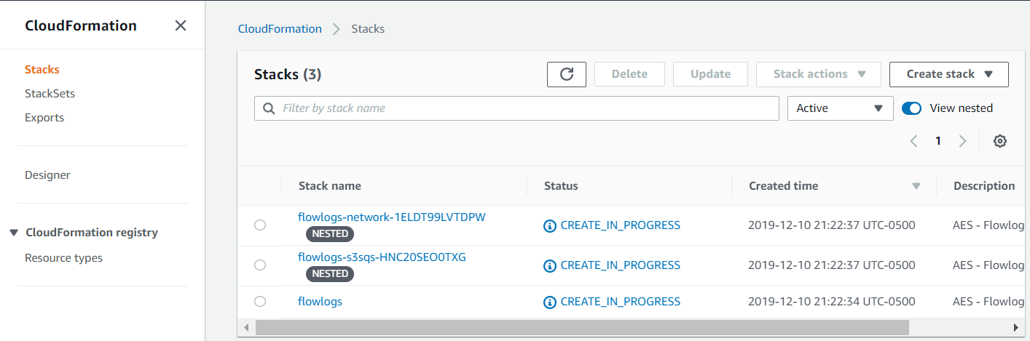Toggle the View nested switch
1030x341 pixels.
(x=912, y=108)
